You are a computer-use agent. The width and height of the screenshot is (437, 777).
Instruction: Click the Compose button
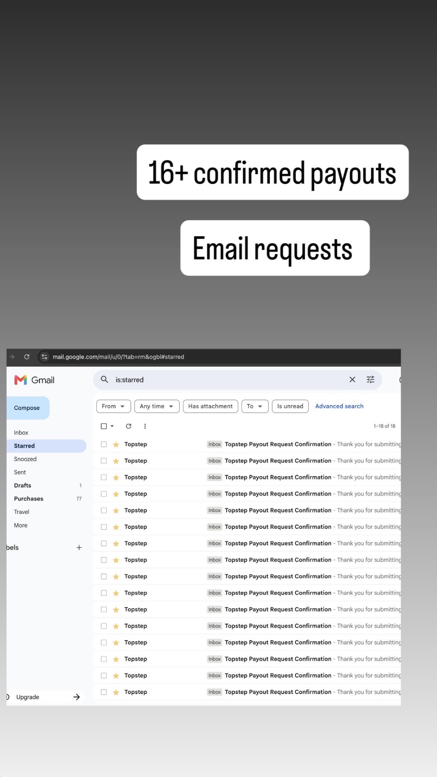(x=28, y=408)
